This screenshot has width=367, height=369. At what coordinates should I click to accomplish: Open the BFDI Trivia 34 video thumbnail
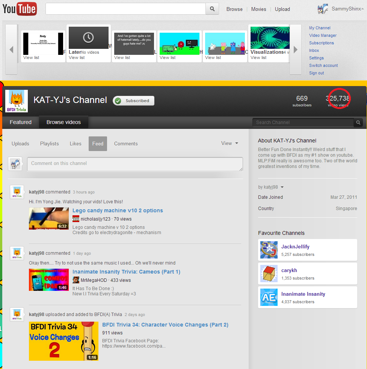[63, 341]
